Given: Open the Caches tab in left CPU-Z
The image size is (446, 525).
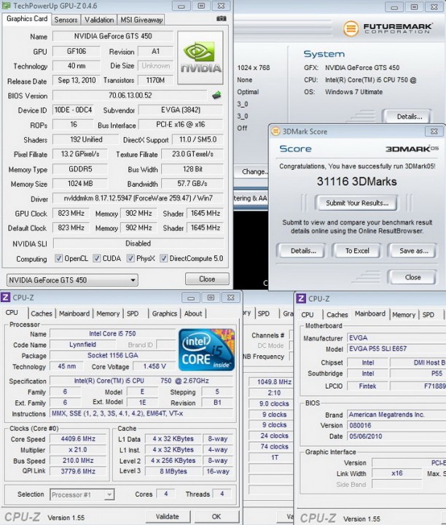Looking at the screenshot, I should (42, 314).
